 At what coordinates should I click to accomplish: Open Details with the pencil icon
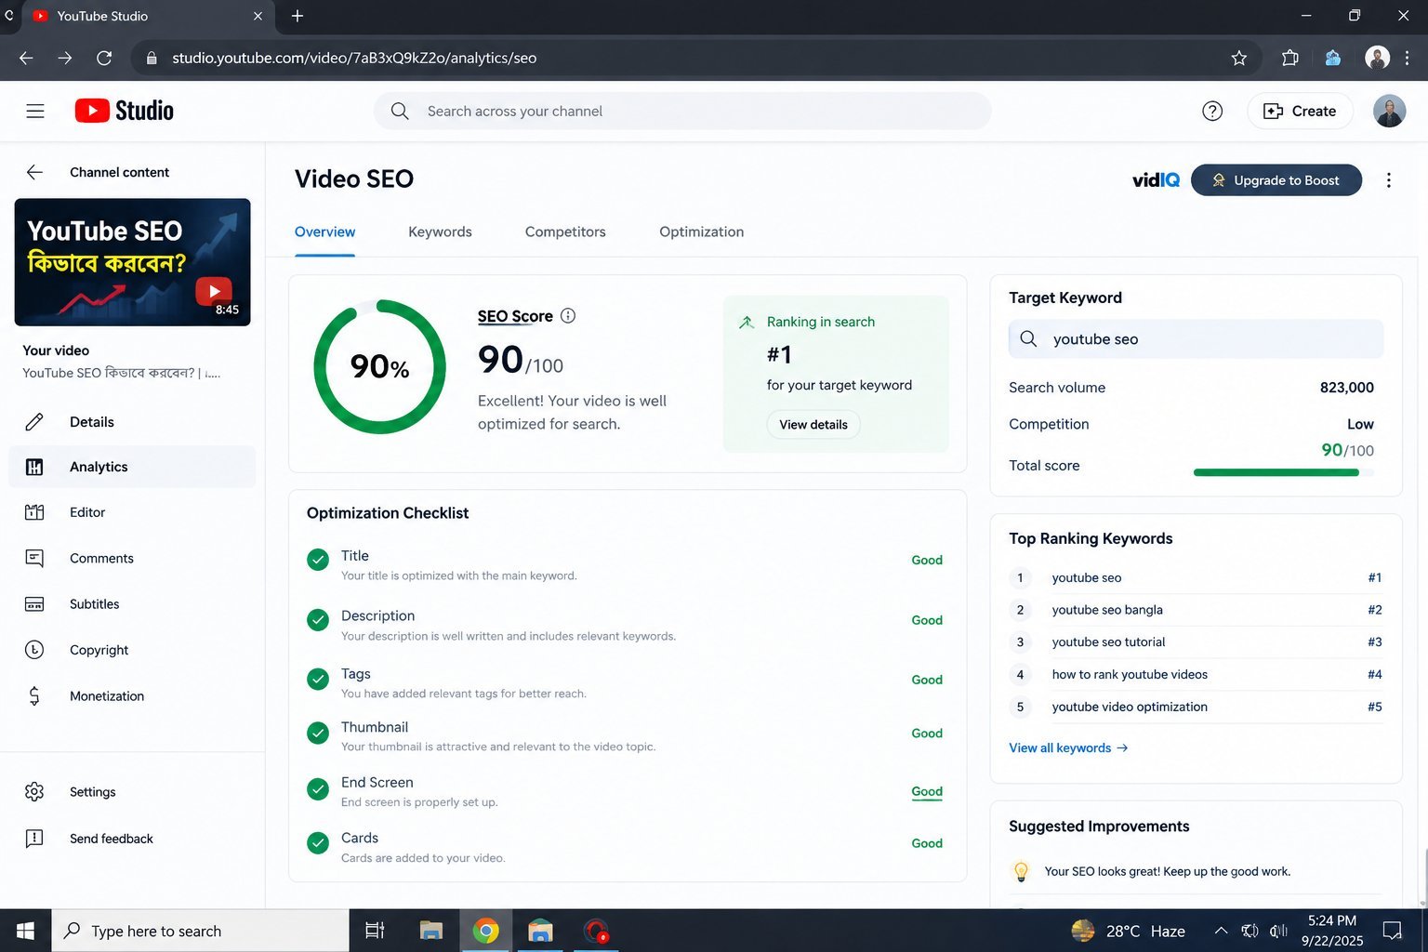[x=34, y=422]
